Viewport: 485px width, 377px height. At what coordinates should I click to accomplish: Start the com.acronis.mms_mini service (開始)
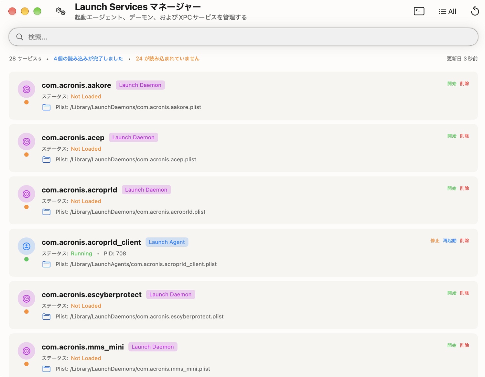(x=452, y=346)
